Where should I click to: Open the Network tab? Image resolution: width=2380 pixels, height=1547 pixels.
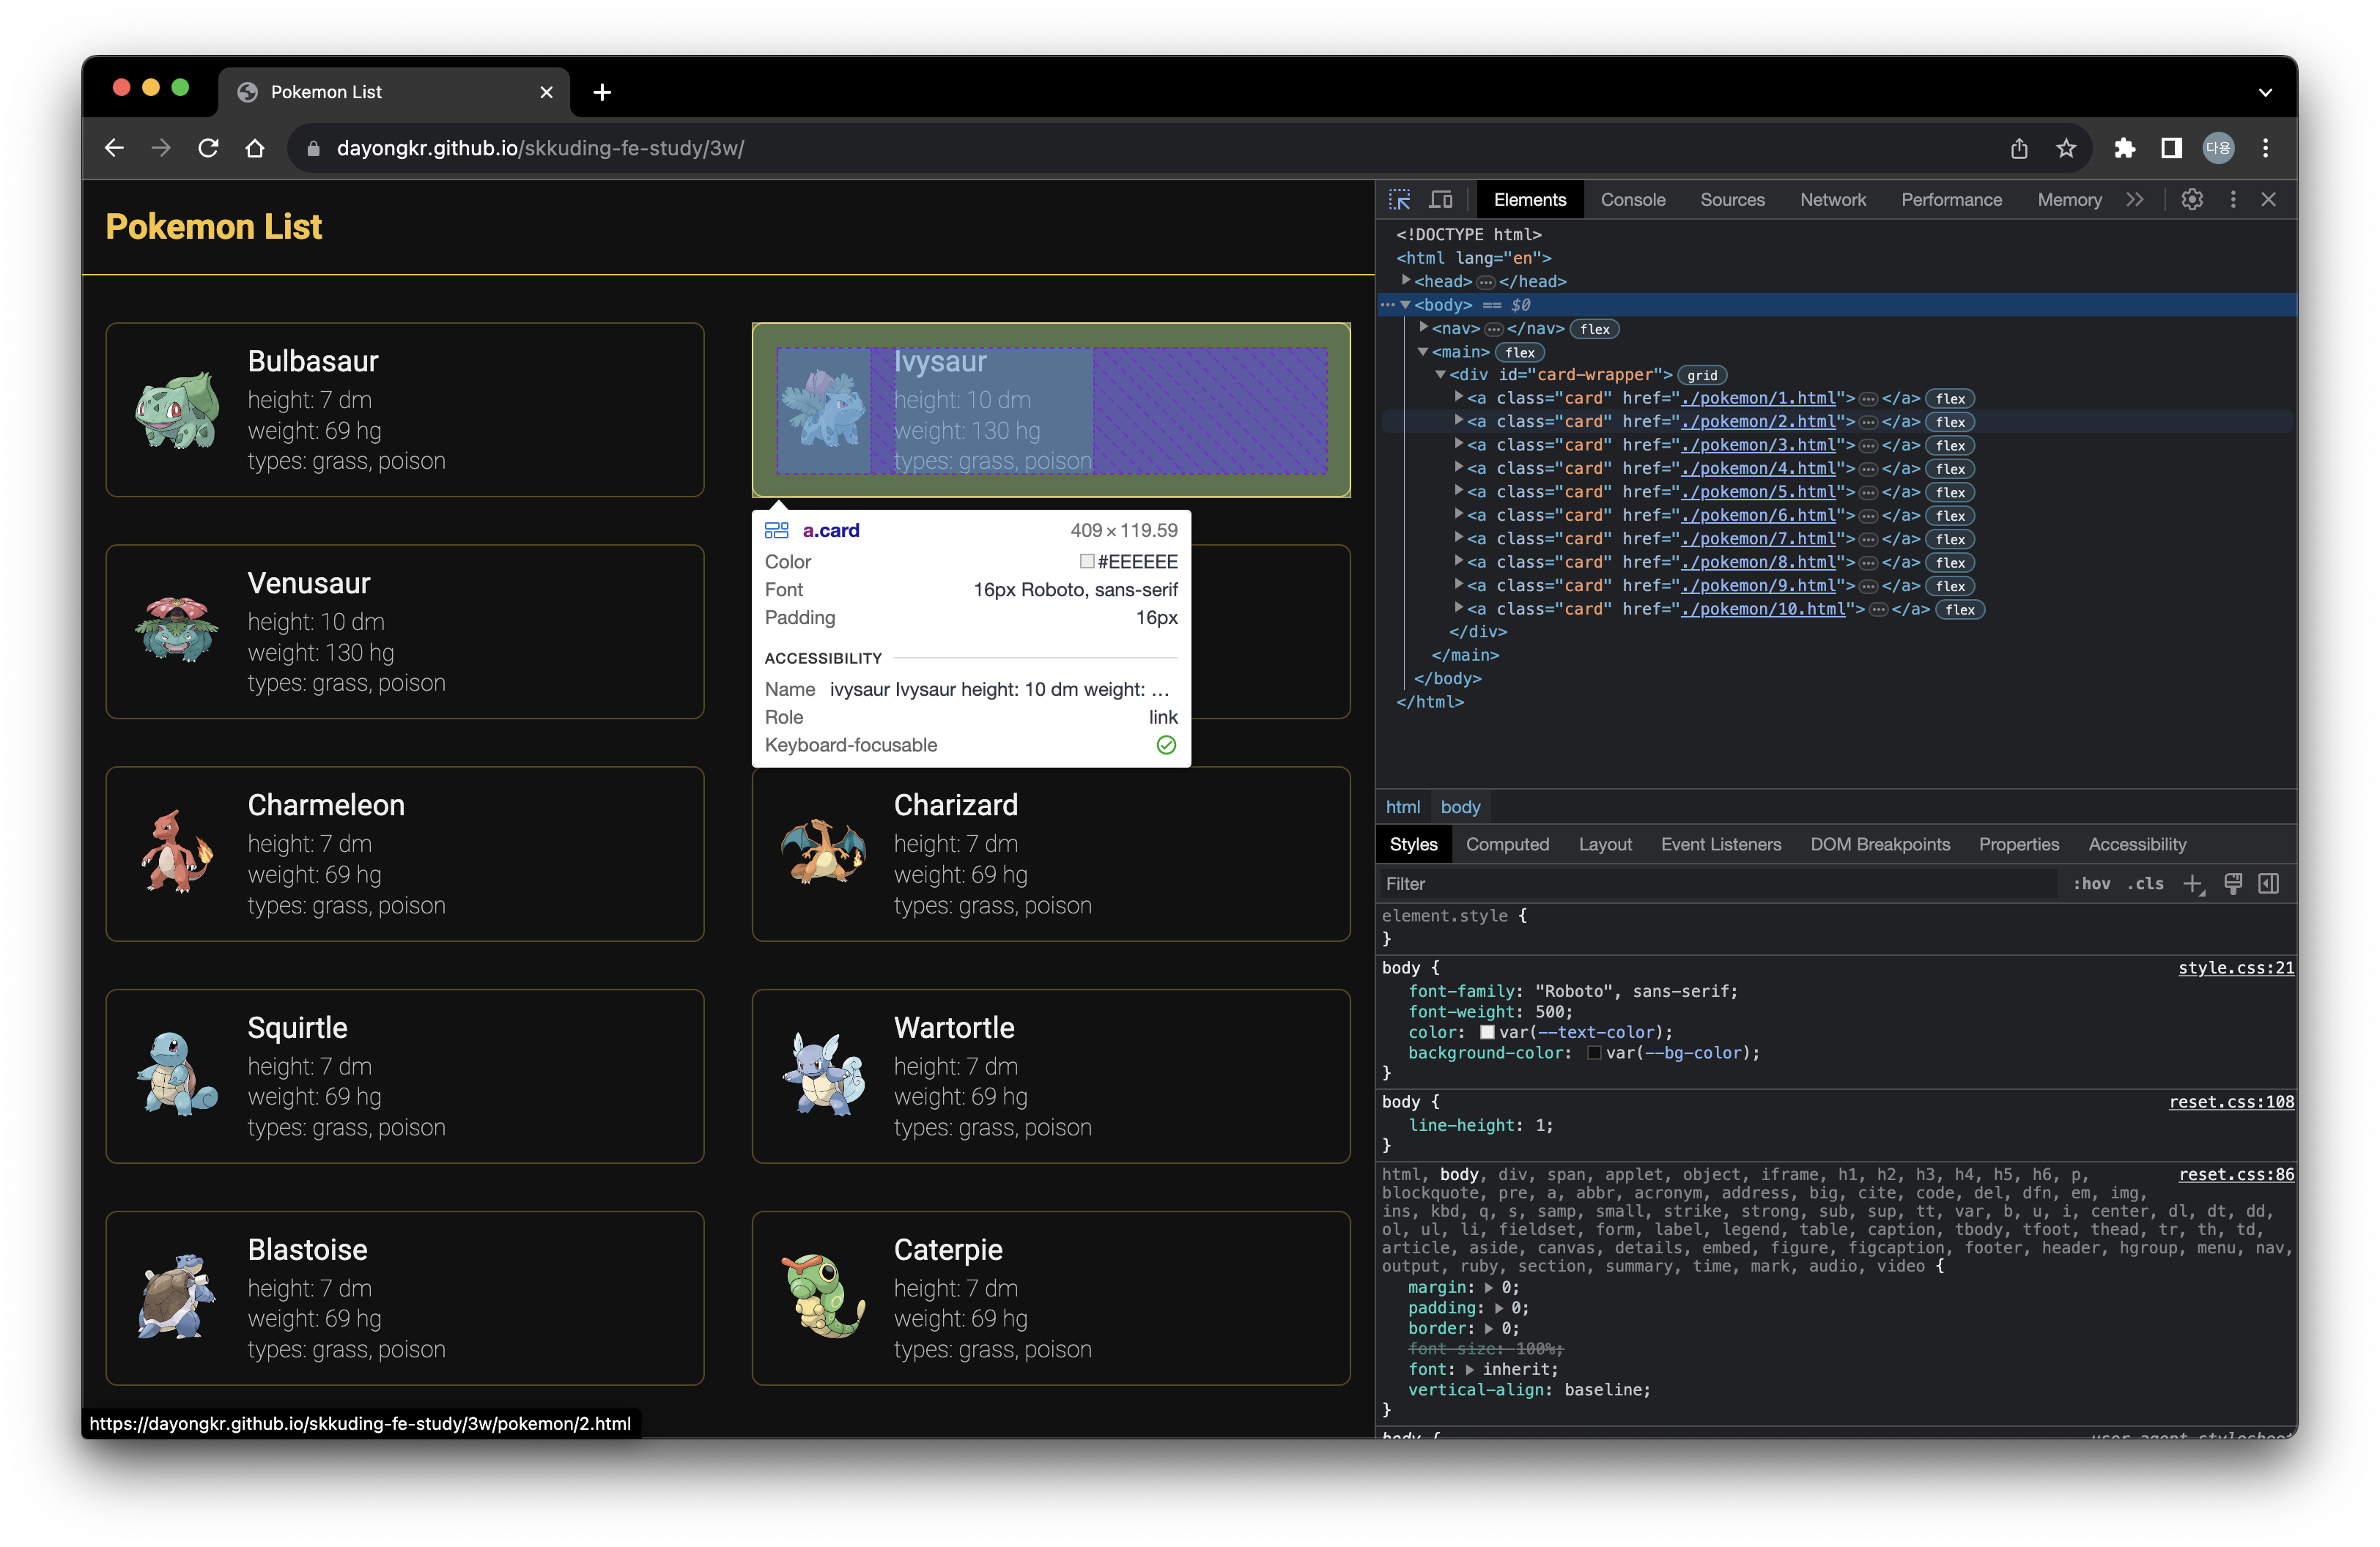tap(1833, 200)
